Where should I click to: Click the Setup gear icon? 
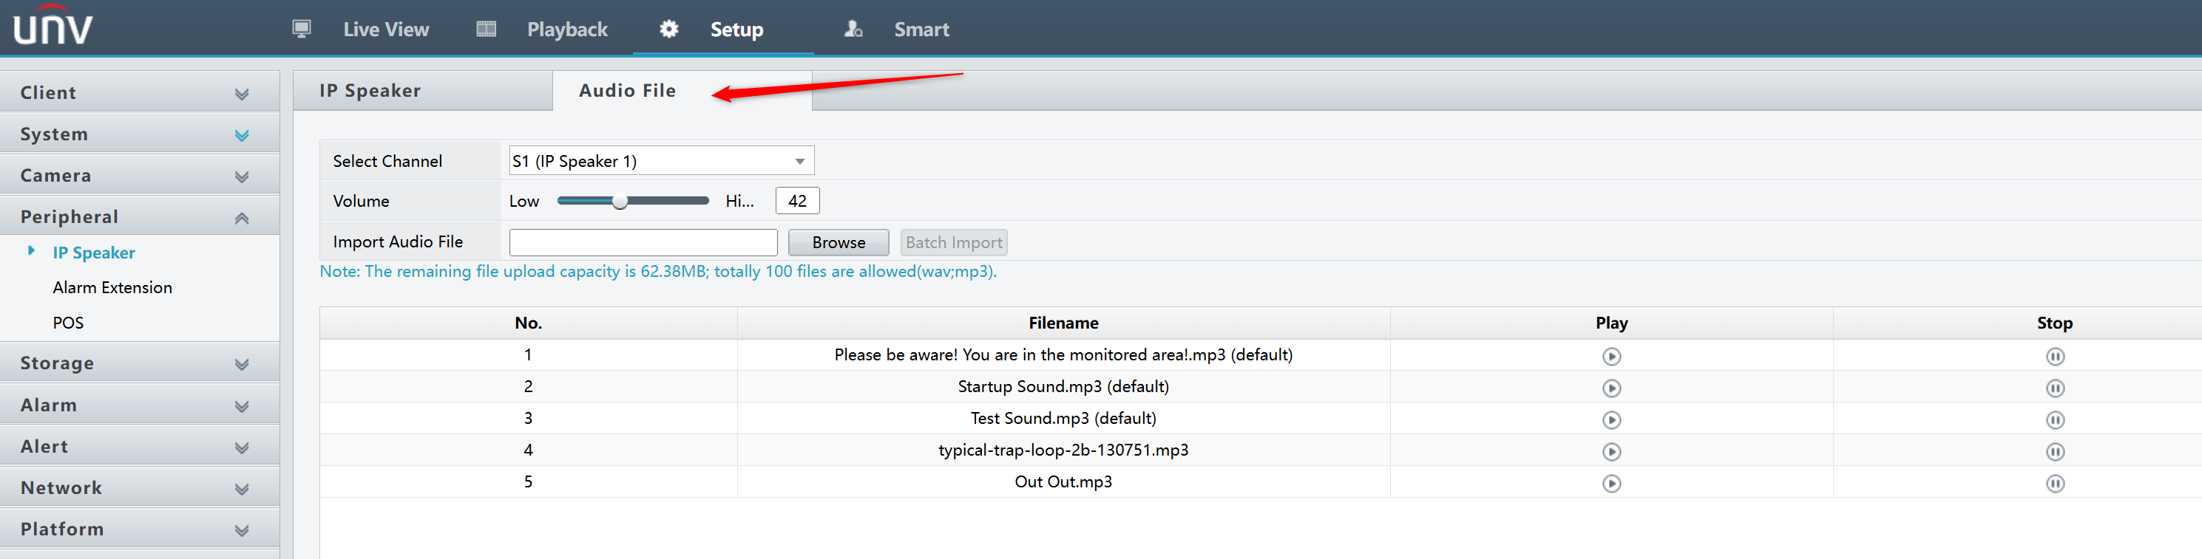[668, 29]
